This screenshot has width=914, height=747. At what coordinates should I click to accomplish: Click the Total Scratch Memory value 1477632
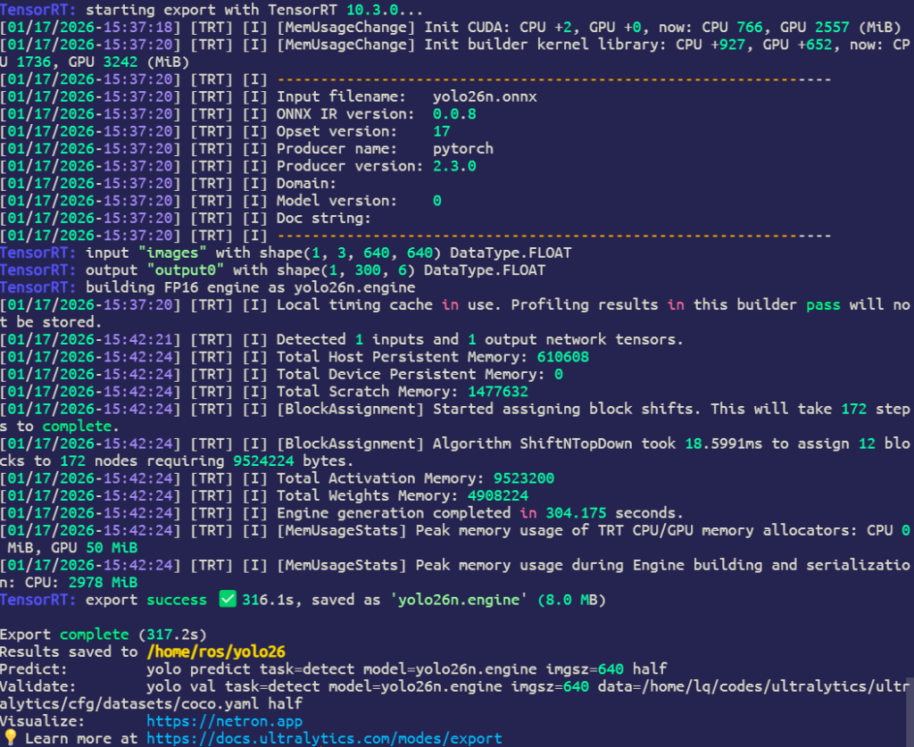coord(498,392)
